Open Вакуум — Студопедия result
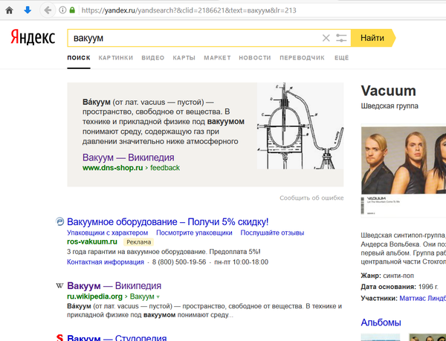This screenshot has width=446, height=341. [x=117, y=337]
